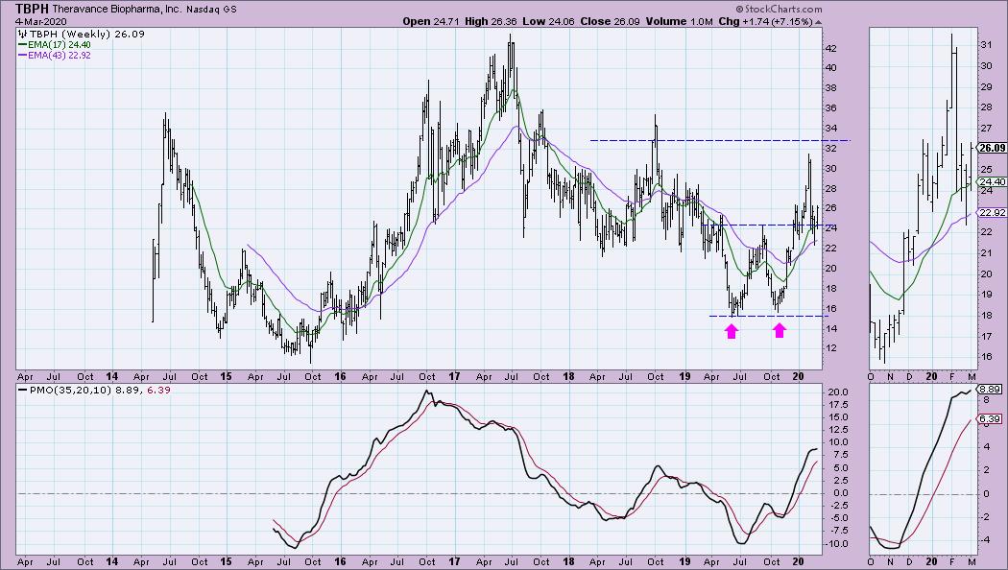Image resolution: width=1008 pixels, height=570 pixels.
Task: Click the 31 label on the zoom panel price scale
Action: point(985,44)
